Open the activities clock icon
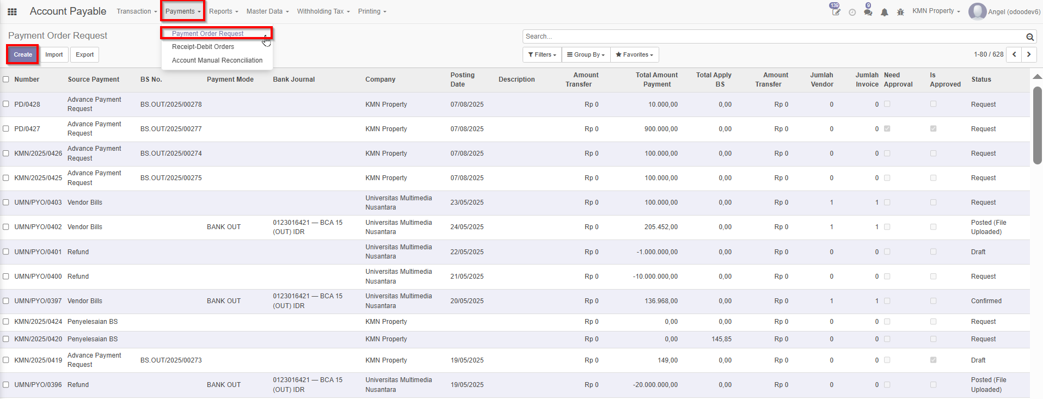The height and width of the screenshot is (399, 1043). click(x=852, y=12)
